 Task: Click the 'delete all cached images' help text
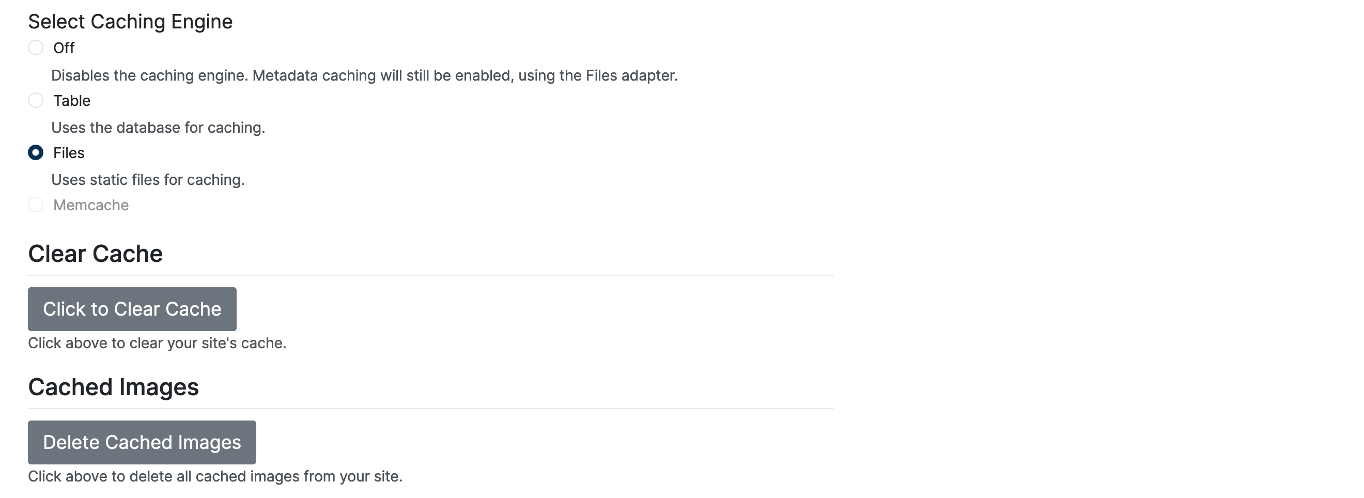[x=215, y=477]
